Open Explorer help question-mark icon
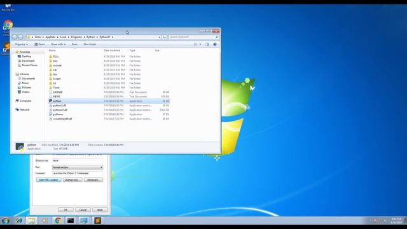Image resolution: width=407 pixels, height=229 pixels. tap(215, 45)
